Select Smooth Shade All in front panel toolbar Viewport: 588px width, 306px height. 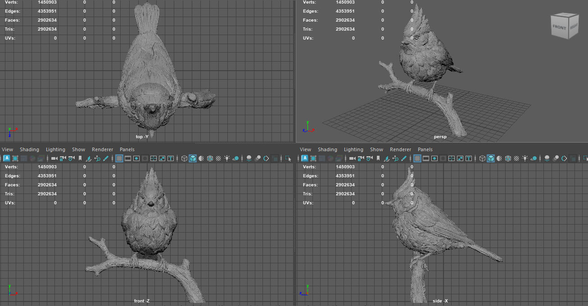point(193,158)
